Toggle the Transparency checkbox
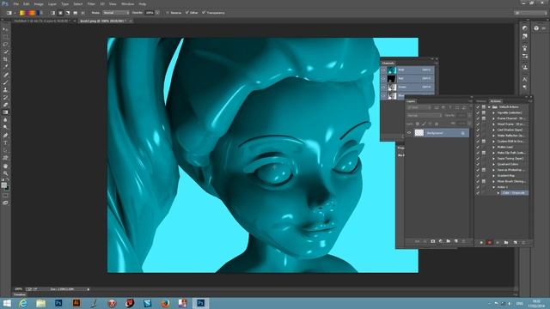The image size is (550, 309). click(x=204, y=13)
